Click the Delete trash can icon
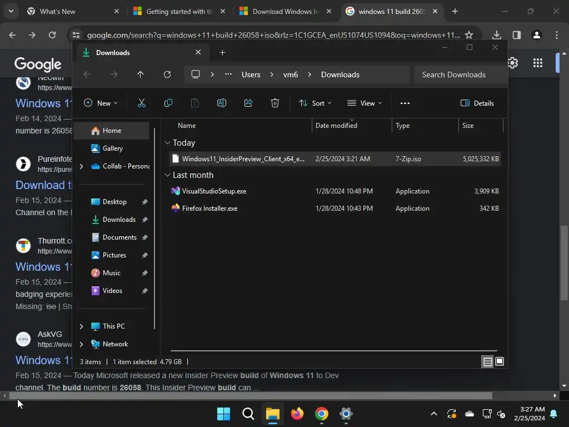Image resolution: width=569 pixels, height=427 pixels. pyautogui.click(x=274, y=103)
